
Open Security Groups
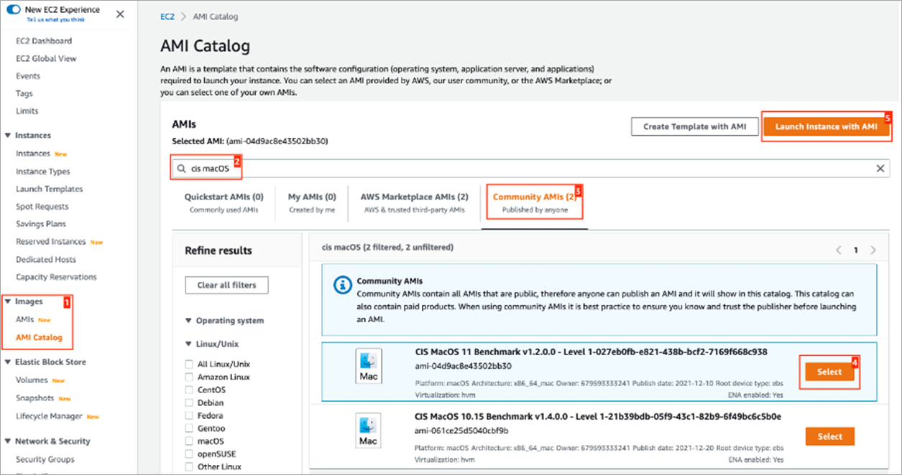tap(45, 459)
